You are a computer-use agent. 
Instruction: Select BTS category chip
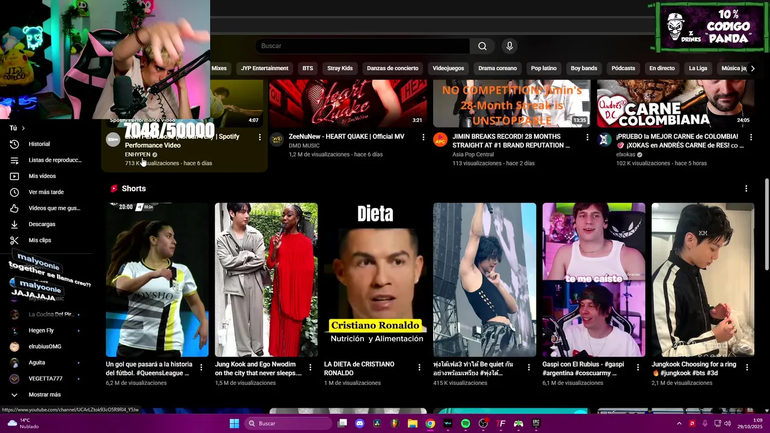click(x=308, y=69)
